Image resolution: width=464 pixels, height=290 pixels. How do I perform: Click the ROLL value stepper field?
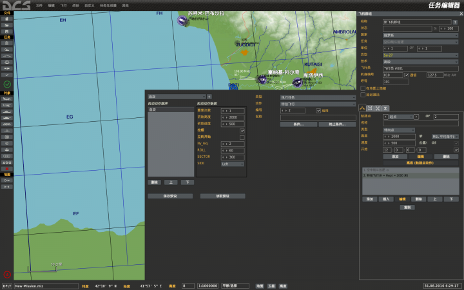coord(233,151)
